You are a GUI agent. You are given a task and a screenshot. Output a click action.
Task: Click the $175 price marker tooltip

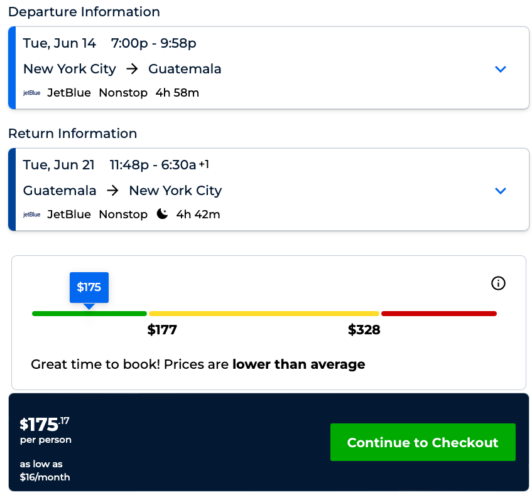coord(89,287)
